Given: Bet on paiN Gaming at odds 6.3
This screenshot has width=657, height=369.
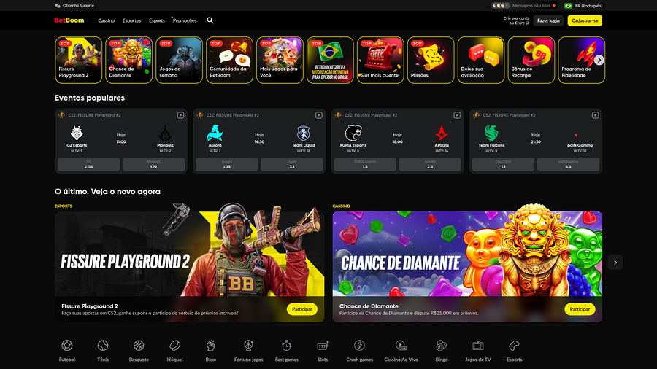Looking at the screenshot, I should pos(568,164).
